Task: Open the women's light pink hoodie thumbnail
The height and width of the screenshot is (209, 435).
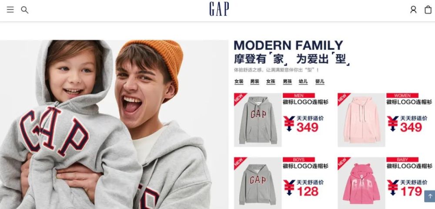Action: (x=361, y=120)
